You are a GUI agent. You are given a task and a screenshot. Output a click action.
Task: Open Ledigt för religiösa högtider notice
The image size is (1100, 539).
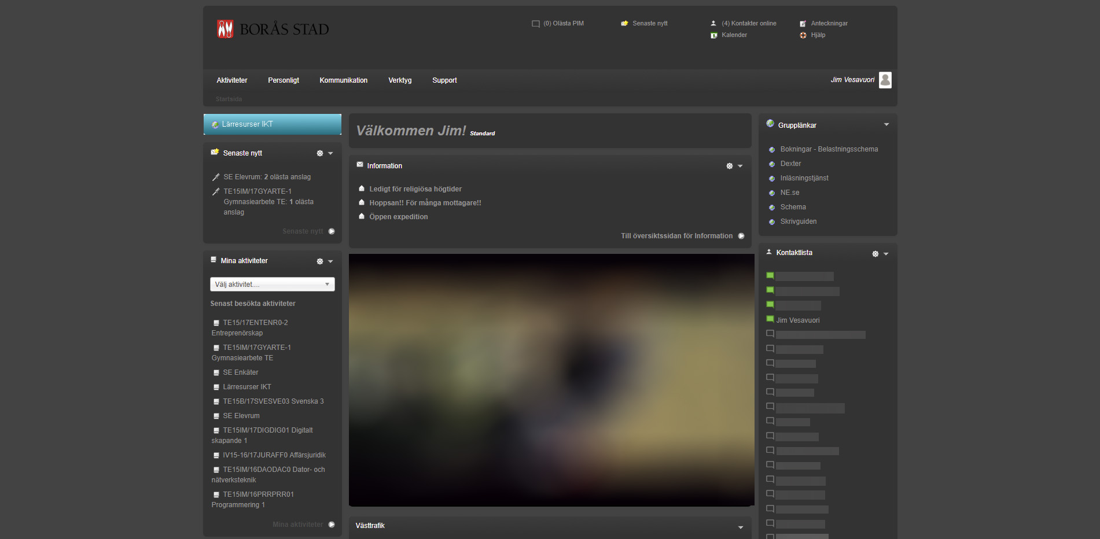(415, 189)
